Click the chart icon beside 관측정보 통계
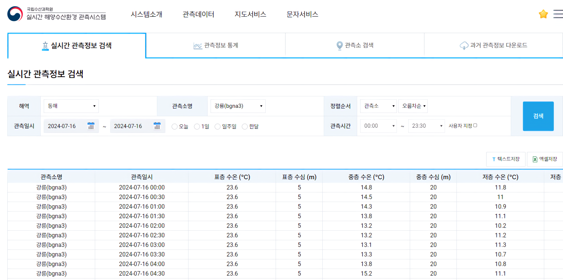The image size is (563, 280). [198, 46]
